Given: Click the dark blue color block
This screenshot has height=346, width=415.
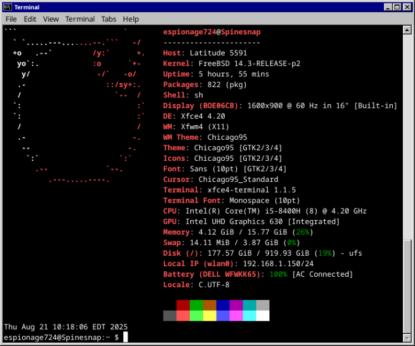Looking at the screenshot, I should click(223, 305).
